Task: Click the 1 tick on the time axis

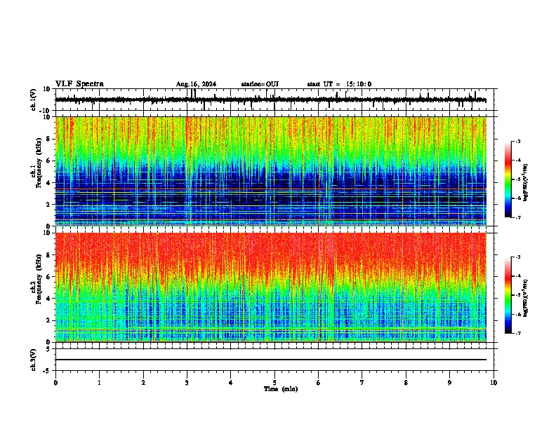Action: pos(99,383)
